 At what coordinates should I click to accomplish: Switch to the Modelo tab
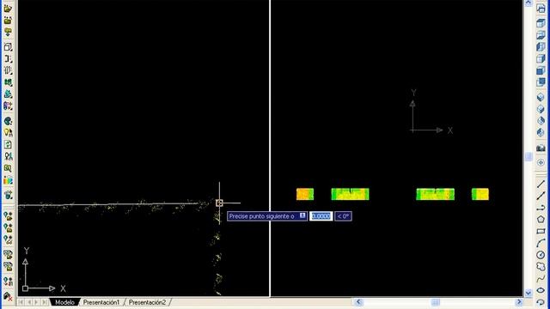pos(64,302)
